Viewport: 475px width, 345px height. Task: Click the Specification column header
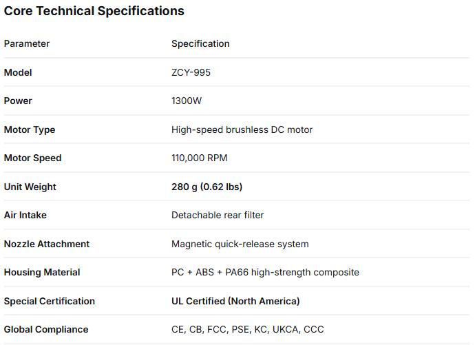tap(200, 43)
